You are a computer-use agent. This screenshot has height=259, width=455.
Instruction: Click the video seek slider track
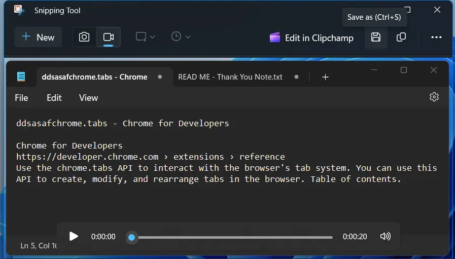tap(233, 237)
